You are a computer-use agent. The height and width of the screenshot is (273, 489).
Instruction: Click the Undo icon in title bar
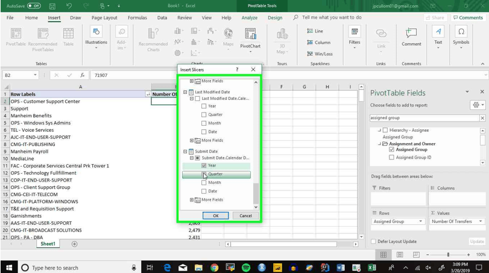[x=69, y=6]
